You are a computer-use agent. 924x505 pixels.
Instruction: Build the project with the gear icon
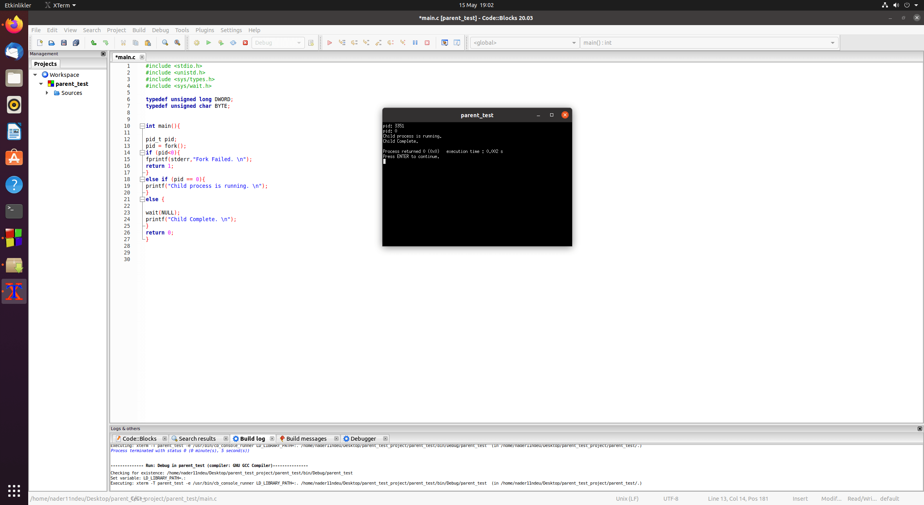197,43
